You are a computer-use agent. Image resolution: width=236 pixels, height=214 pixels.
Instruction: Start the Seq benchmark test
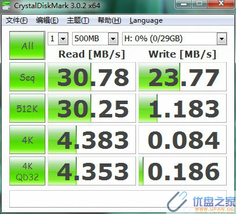point(27,77)
